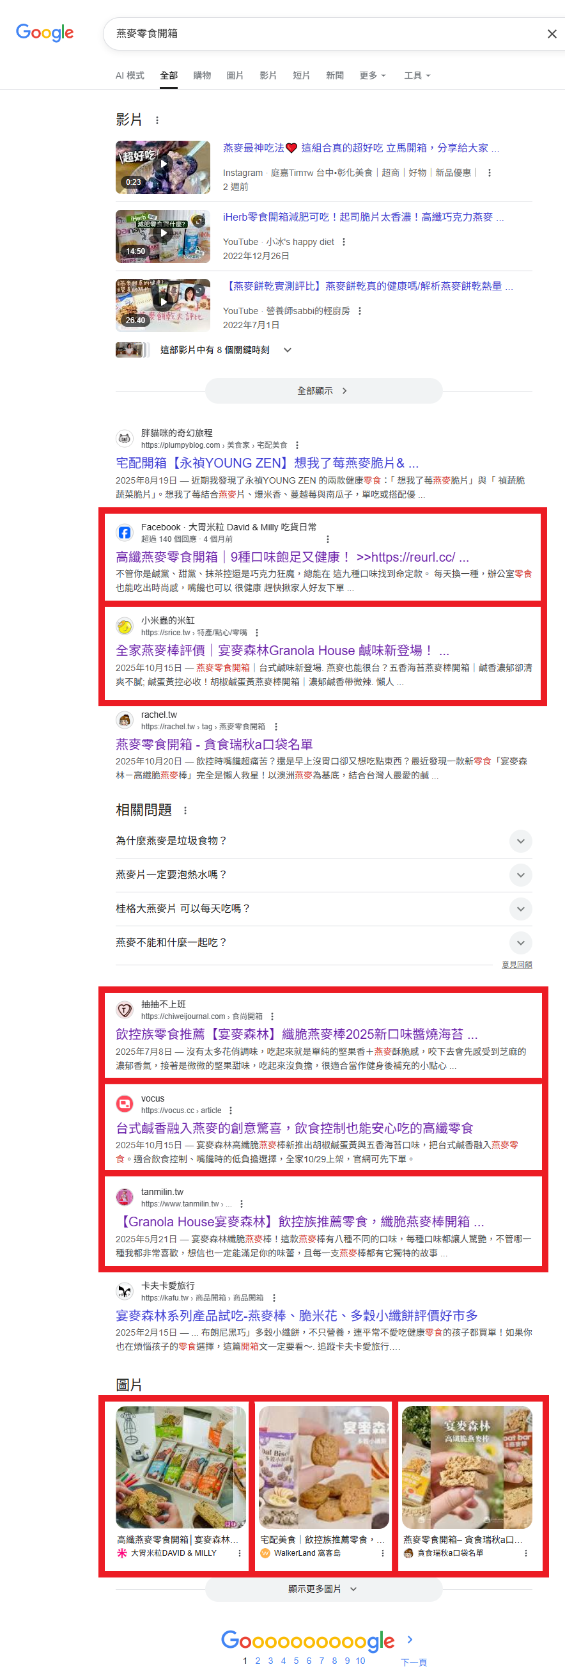The width and height of the screenshot is (565, 1676).
Task: Open options menu for the rachel.tw result
Action: click(275, 727)
